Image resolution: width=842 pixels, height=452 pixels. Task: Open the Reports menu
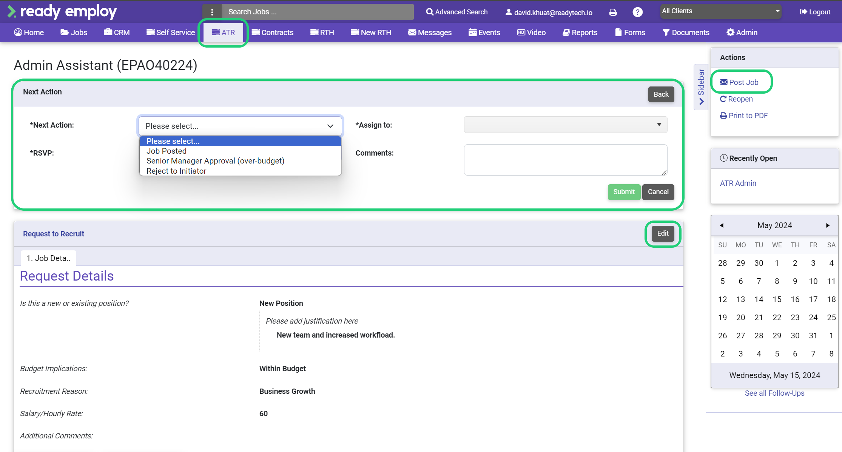(x=580, y=32)
